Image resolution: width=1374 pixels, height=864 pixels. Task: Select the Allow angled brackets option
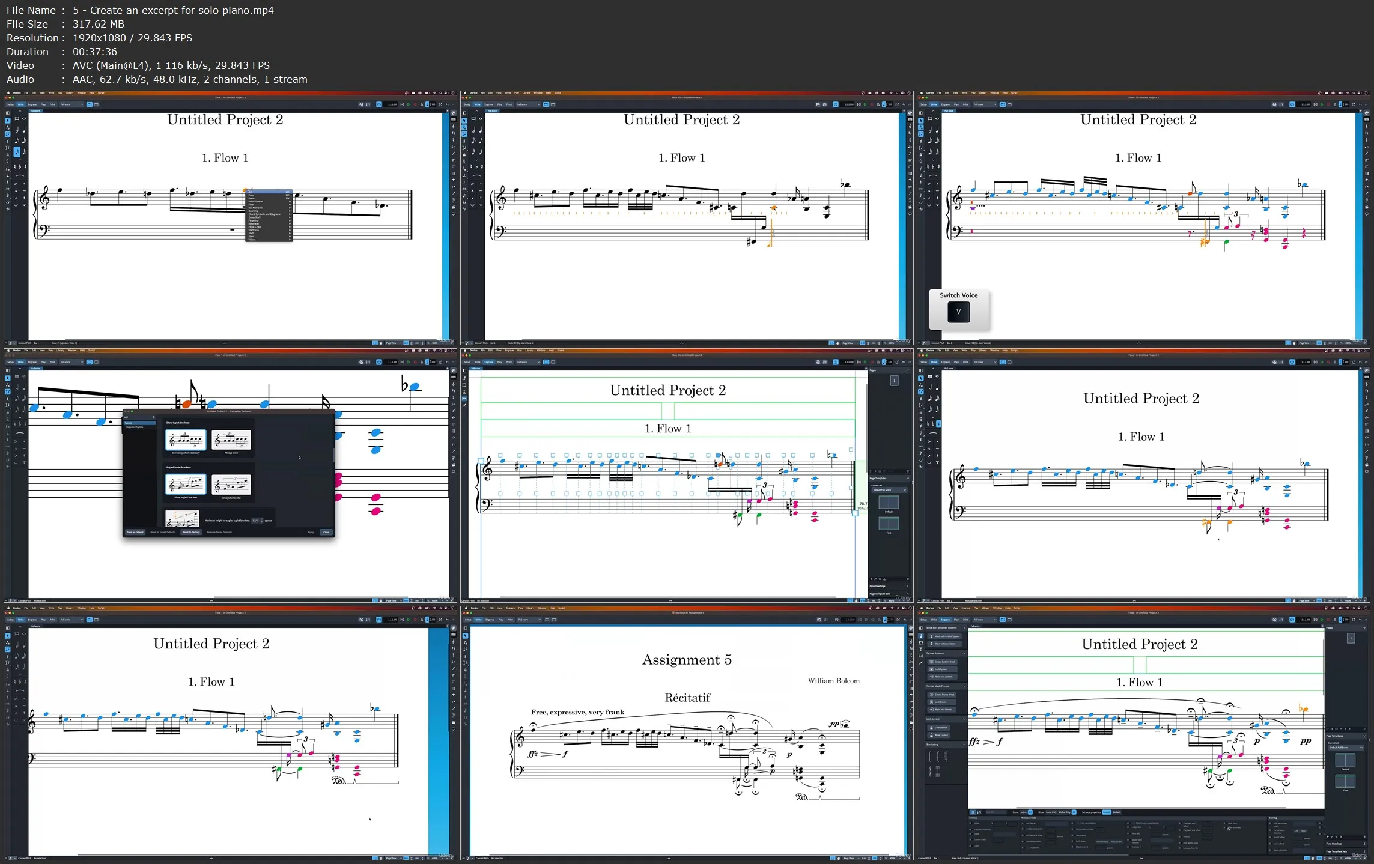[186, 484]
